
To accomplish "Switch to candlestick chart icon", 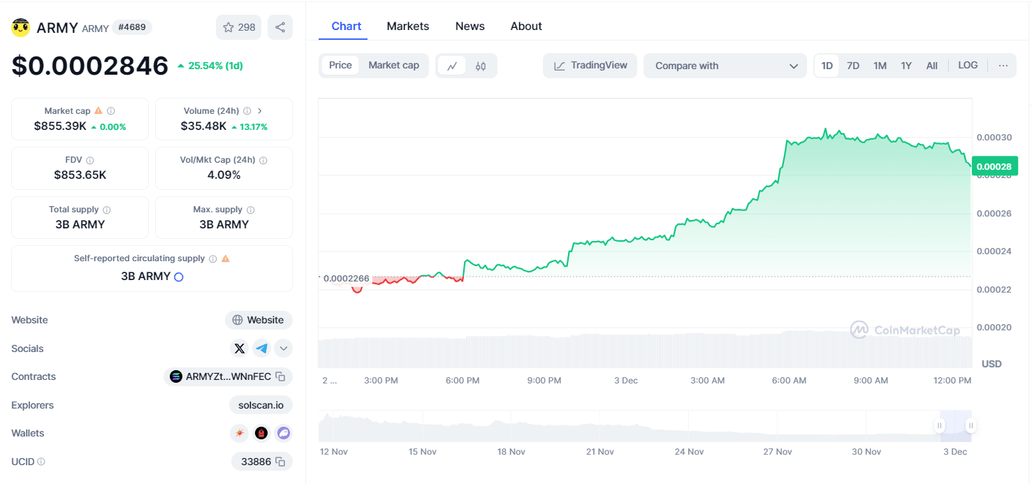I will tap(481, 66).
